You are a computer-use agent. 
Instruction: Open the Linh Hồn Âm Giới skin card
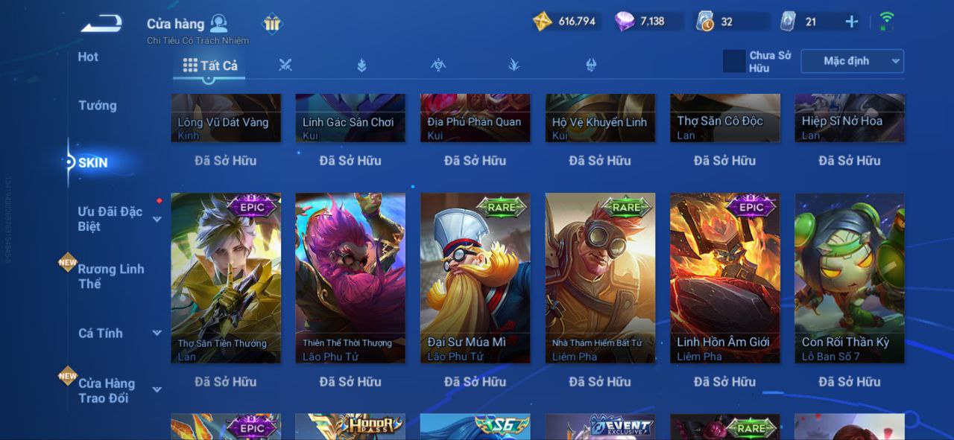click(x=725, y=278)
